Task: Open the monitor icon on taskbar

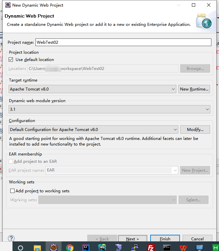Action: [x=199, y=248]
